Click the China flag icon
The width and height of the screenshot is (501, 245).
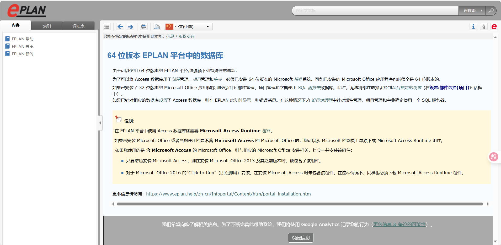click(169, 26)
